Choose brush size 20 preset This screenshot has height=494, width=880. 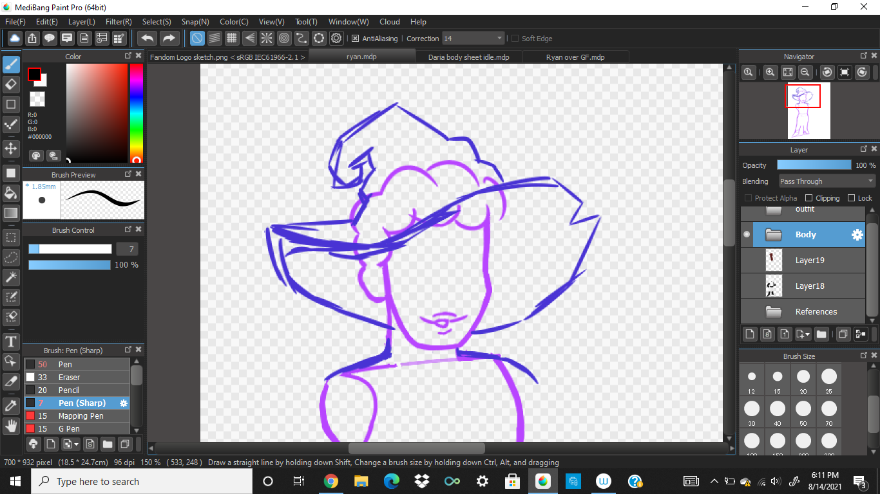click(803, 380)
